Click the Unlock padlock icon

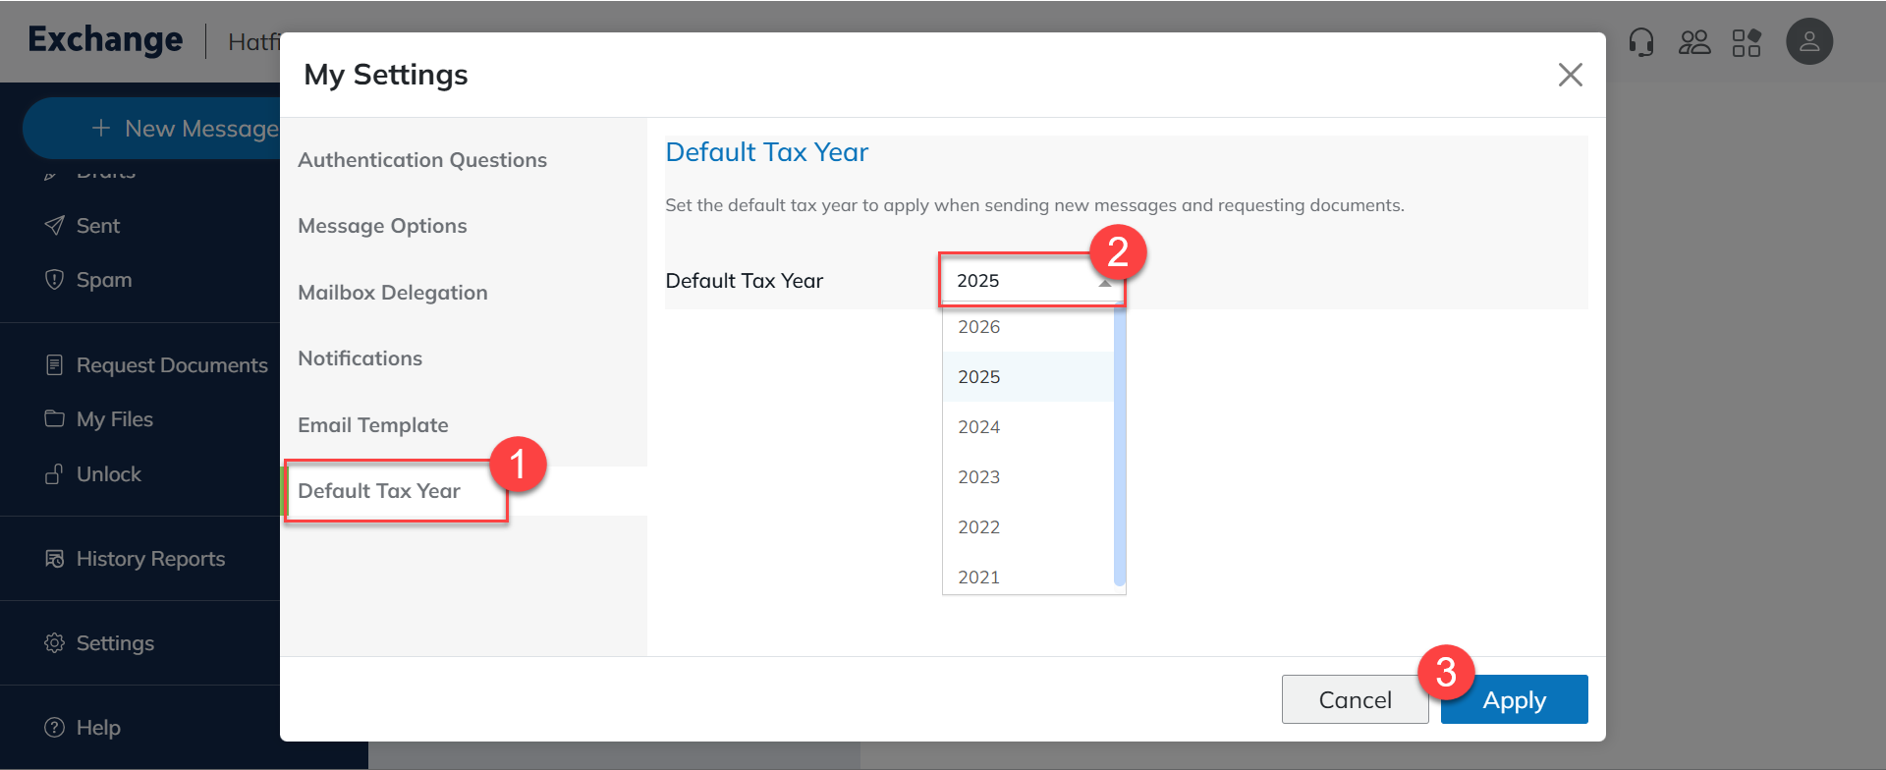55,473
